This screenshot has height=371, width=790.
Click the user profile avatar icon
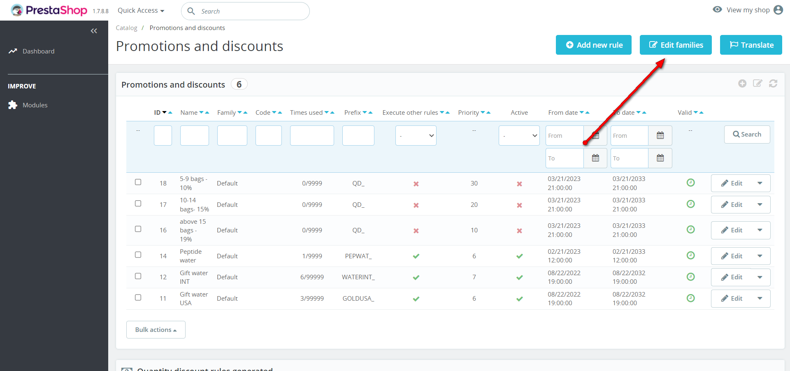pos(778,10)
